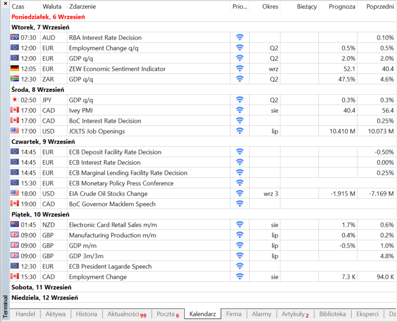Select the BoC Interest Rate Decision event text
The height and width of the screenshot is (322, 397).
coord(105,121)
